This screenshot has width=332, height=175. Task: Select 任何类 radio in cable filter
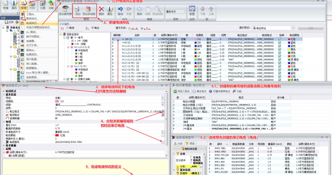coord(191,157)
